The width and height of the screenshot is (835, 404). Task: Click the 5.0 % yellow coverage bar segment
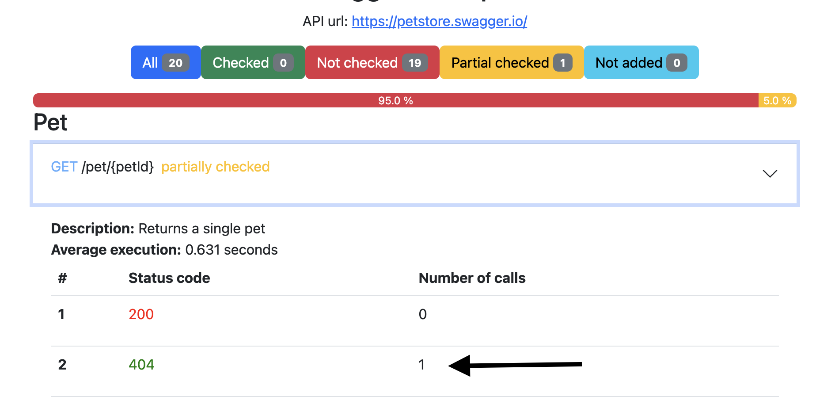click(x=777, y=100)
